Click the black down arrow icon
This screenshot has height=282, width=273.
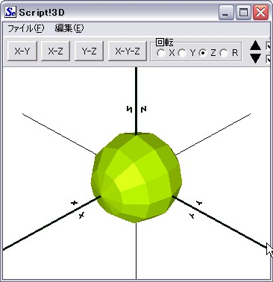tap(255, 58)
